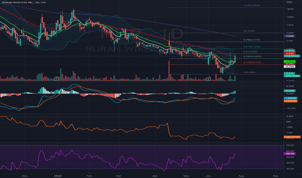This screenshot has height=178, width=302.
Task: Click the Aug label on time axis
Action: click(x=241, y=176)
